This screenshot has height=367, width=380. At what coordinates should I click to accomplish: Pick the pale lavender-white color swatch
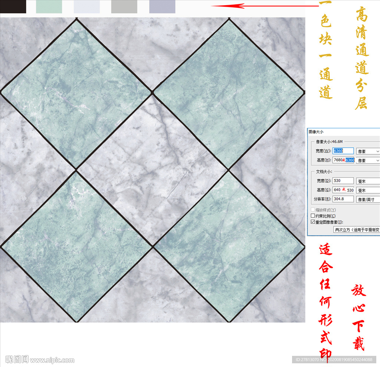pos(87,7)
